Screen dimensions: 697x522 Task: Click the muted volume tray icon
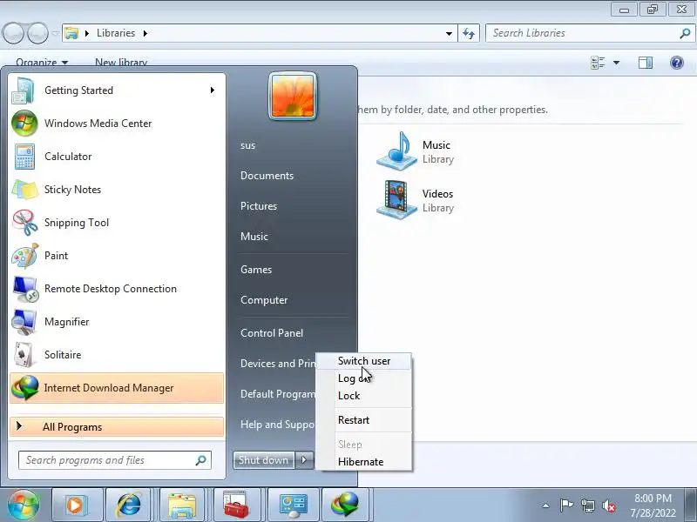point(608,506)
